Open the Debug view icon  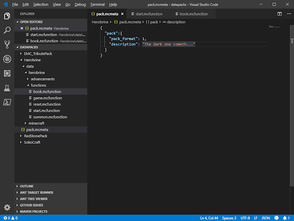tap(7, 59)
